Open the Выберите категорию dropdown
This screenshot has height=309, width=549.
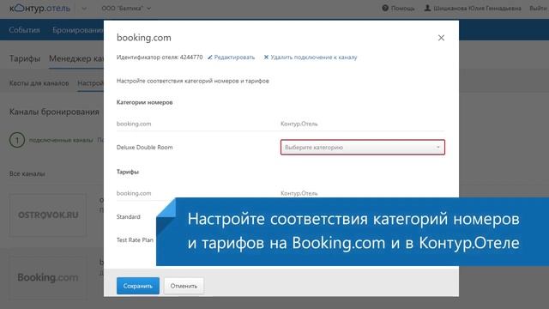(x=363, y=147)
